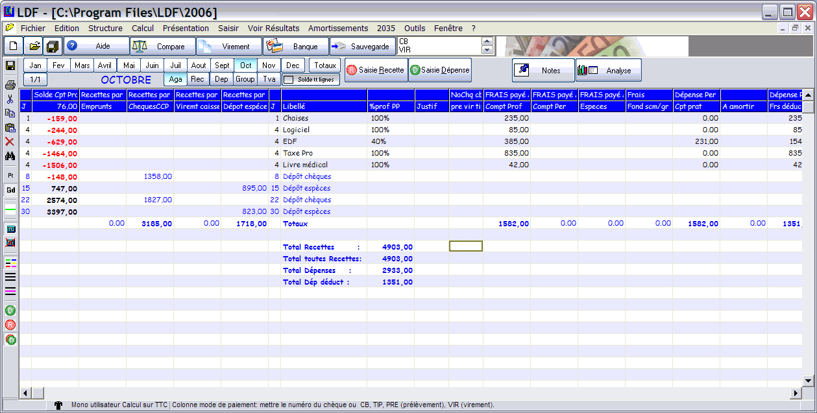Click the horizontal scrollbar right arrow
817x413 pixels.
tap(796, 393)
